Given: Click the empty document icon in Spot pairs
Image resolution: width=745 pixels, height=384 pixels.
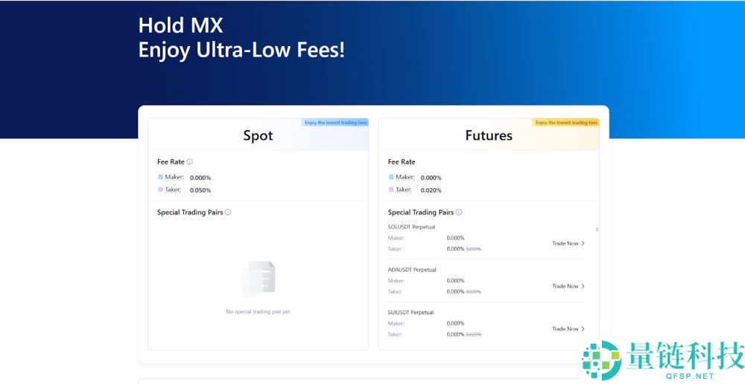Looking at the screenshot, I should tap(259, 279).
